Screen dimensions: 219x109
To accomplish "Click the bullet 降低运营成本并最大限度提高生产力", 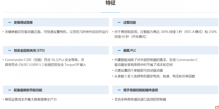I will point(31,100).
